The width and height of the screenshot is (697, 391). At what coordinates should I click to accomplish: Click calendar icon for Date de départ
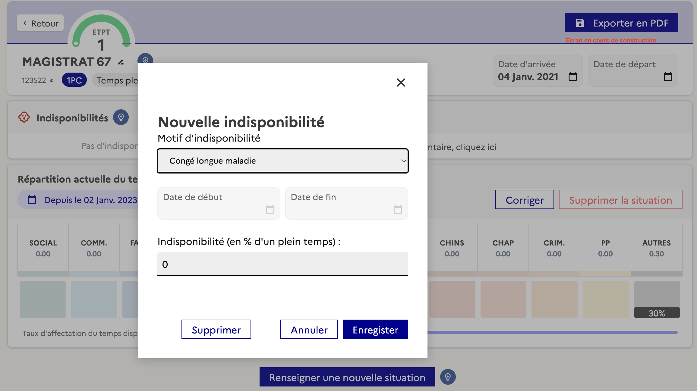pos(668,77)
